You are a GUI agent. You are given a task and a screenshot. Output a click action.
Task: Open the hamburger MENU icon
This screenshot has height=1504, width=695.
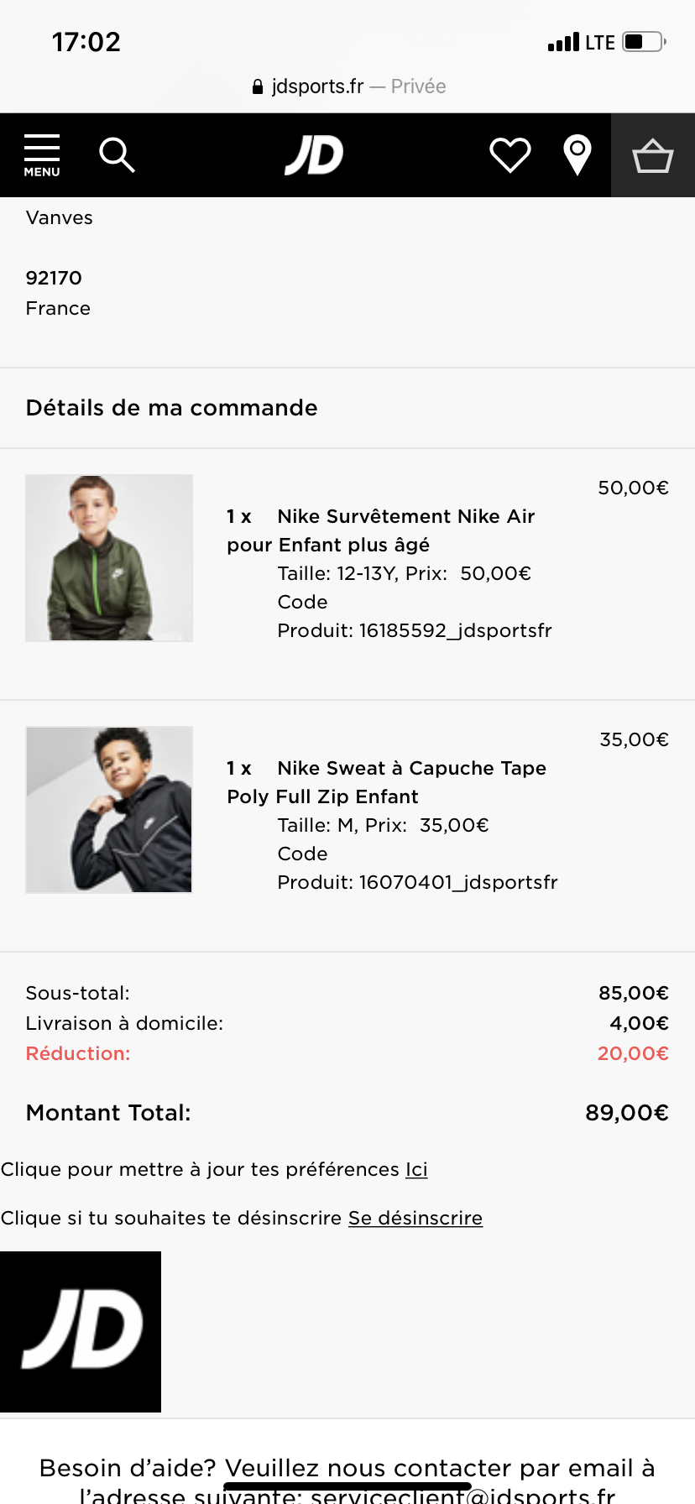click(x=42, y=155)
